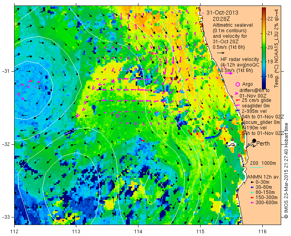This screenshot has width=291, height=236.
Task: Select the '0-30m' depth label
Action: pos(262,183)
